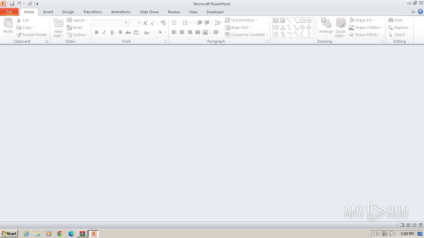This screenshot has width=424, height=238.
Task: Open line spacing options
Action: [x=218, y=23]
